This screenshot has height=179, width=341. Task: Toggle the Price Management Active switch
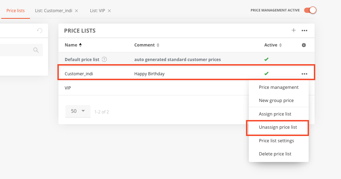(x=310, y=10)
